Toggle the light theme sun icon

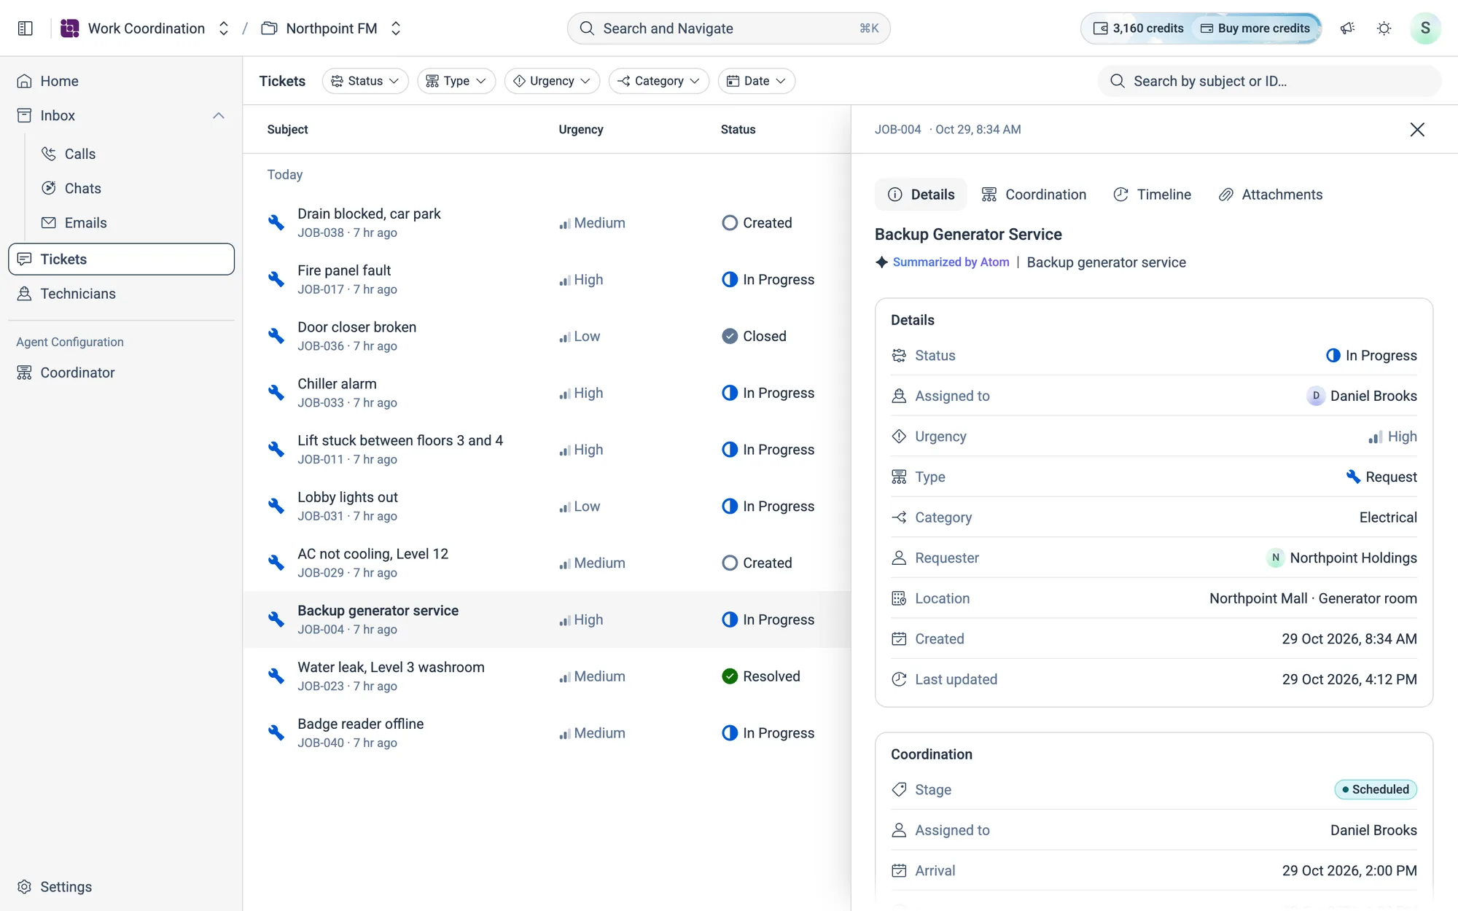pos(1384,28)
